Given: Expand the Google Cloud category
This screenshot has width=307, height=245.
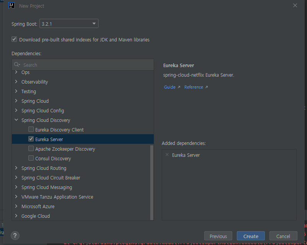Looking at the screenshot, I should point(16,216).
